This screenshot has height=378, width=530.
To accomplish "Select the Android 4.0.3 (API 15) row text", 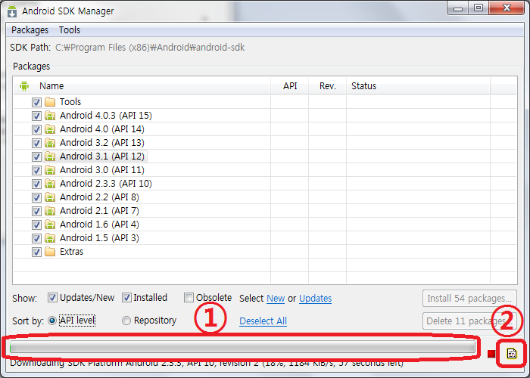I will tap(106, 116).
